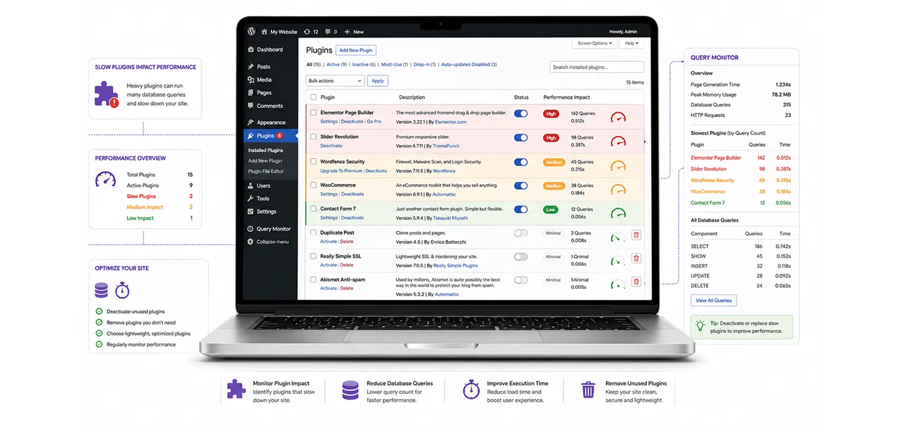Filter plugins by Inactive (6)

(364, 64)
